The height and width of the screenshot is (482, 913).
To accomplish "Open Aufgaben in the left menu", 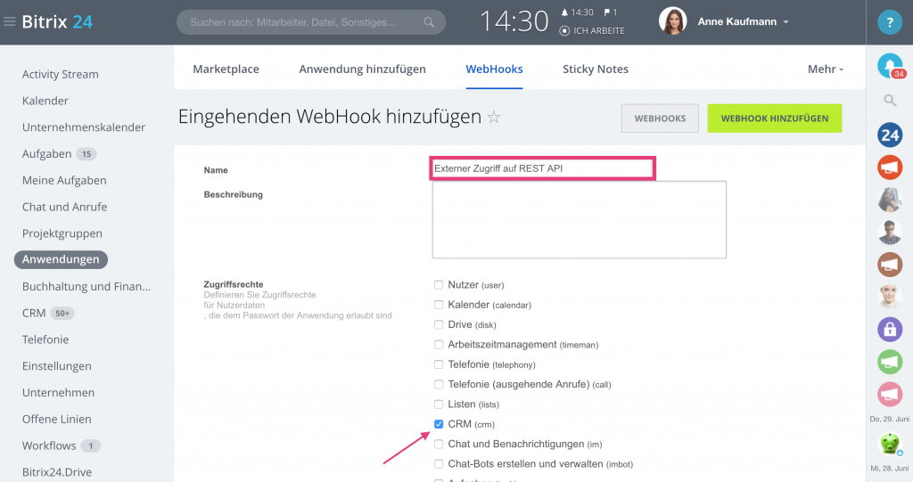I will pos(46,153).
